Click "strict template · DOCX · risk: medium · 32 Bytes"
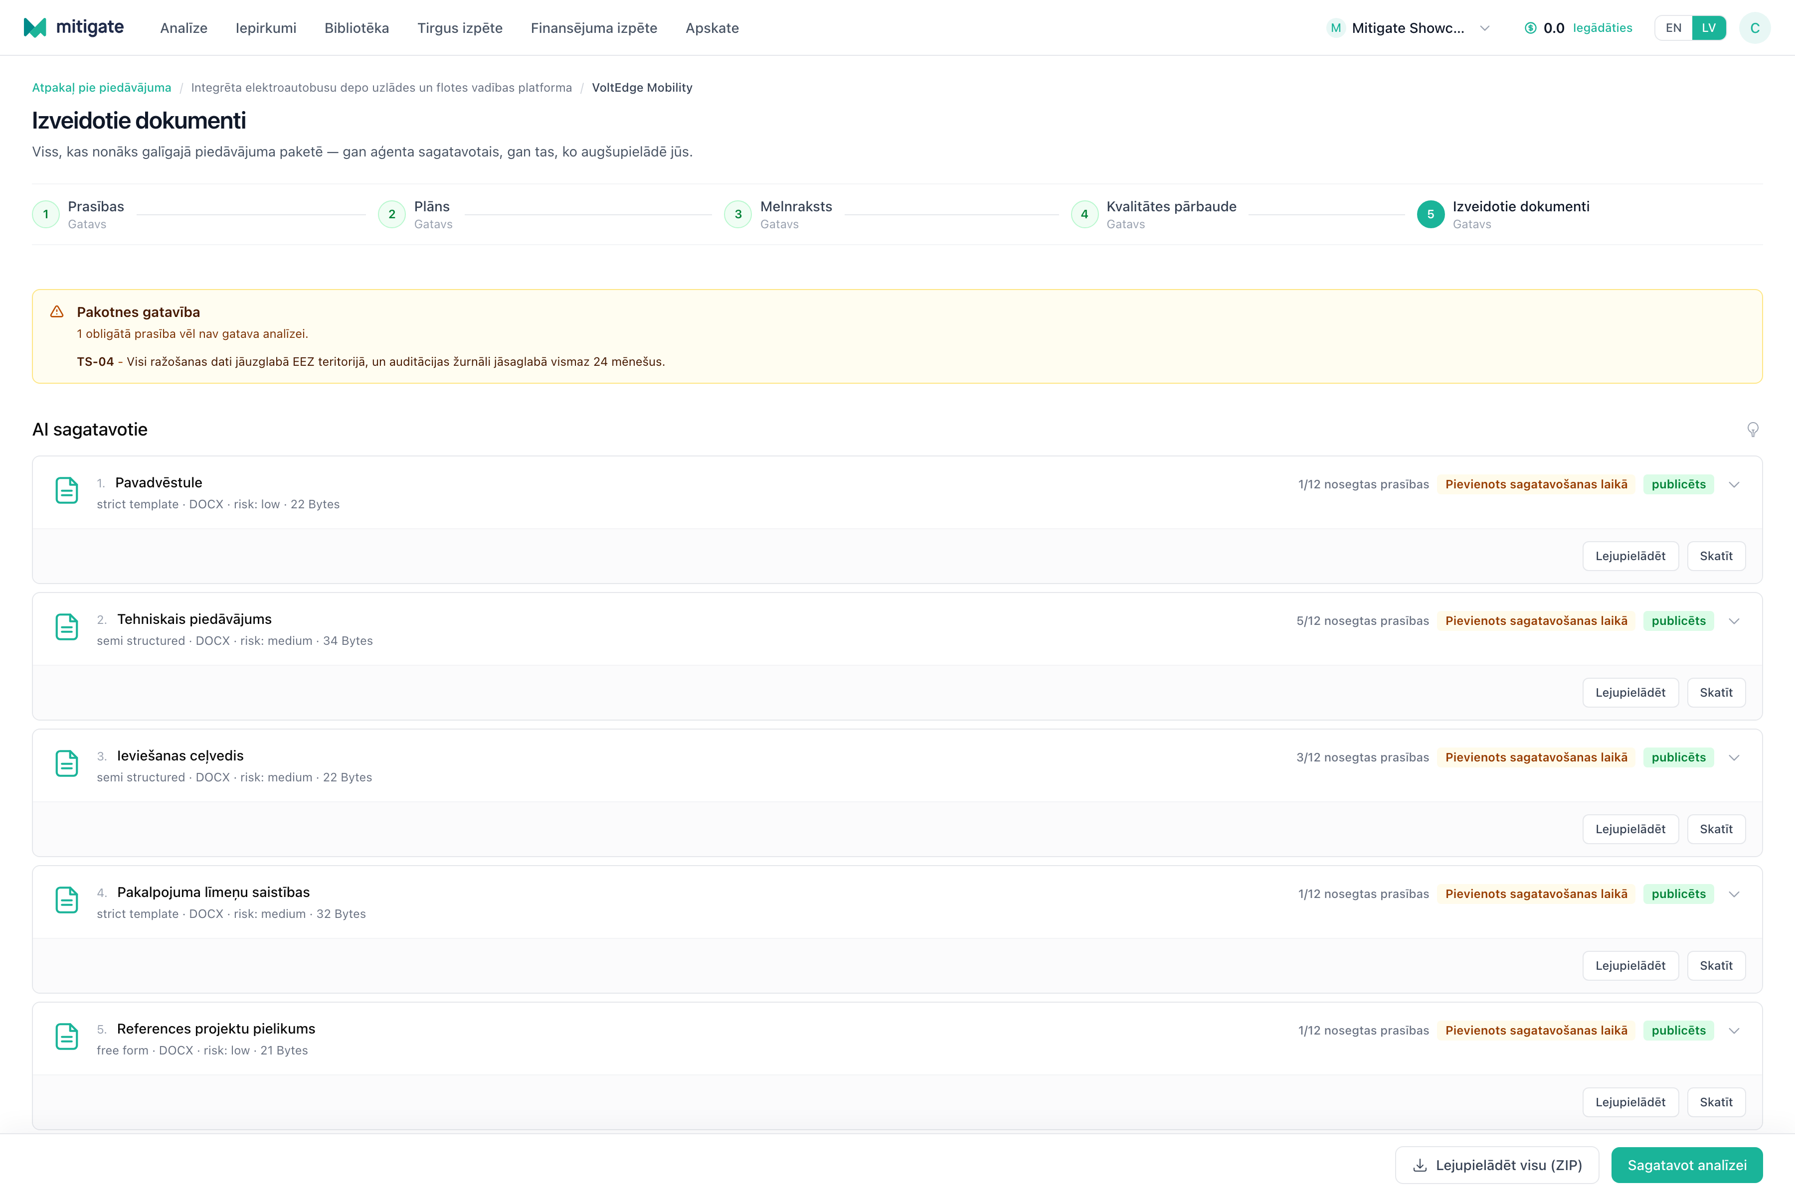 231,914
